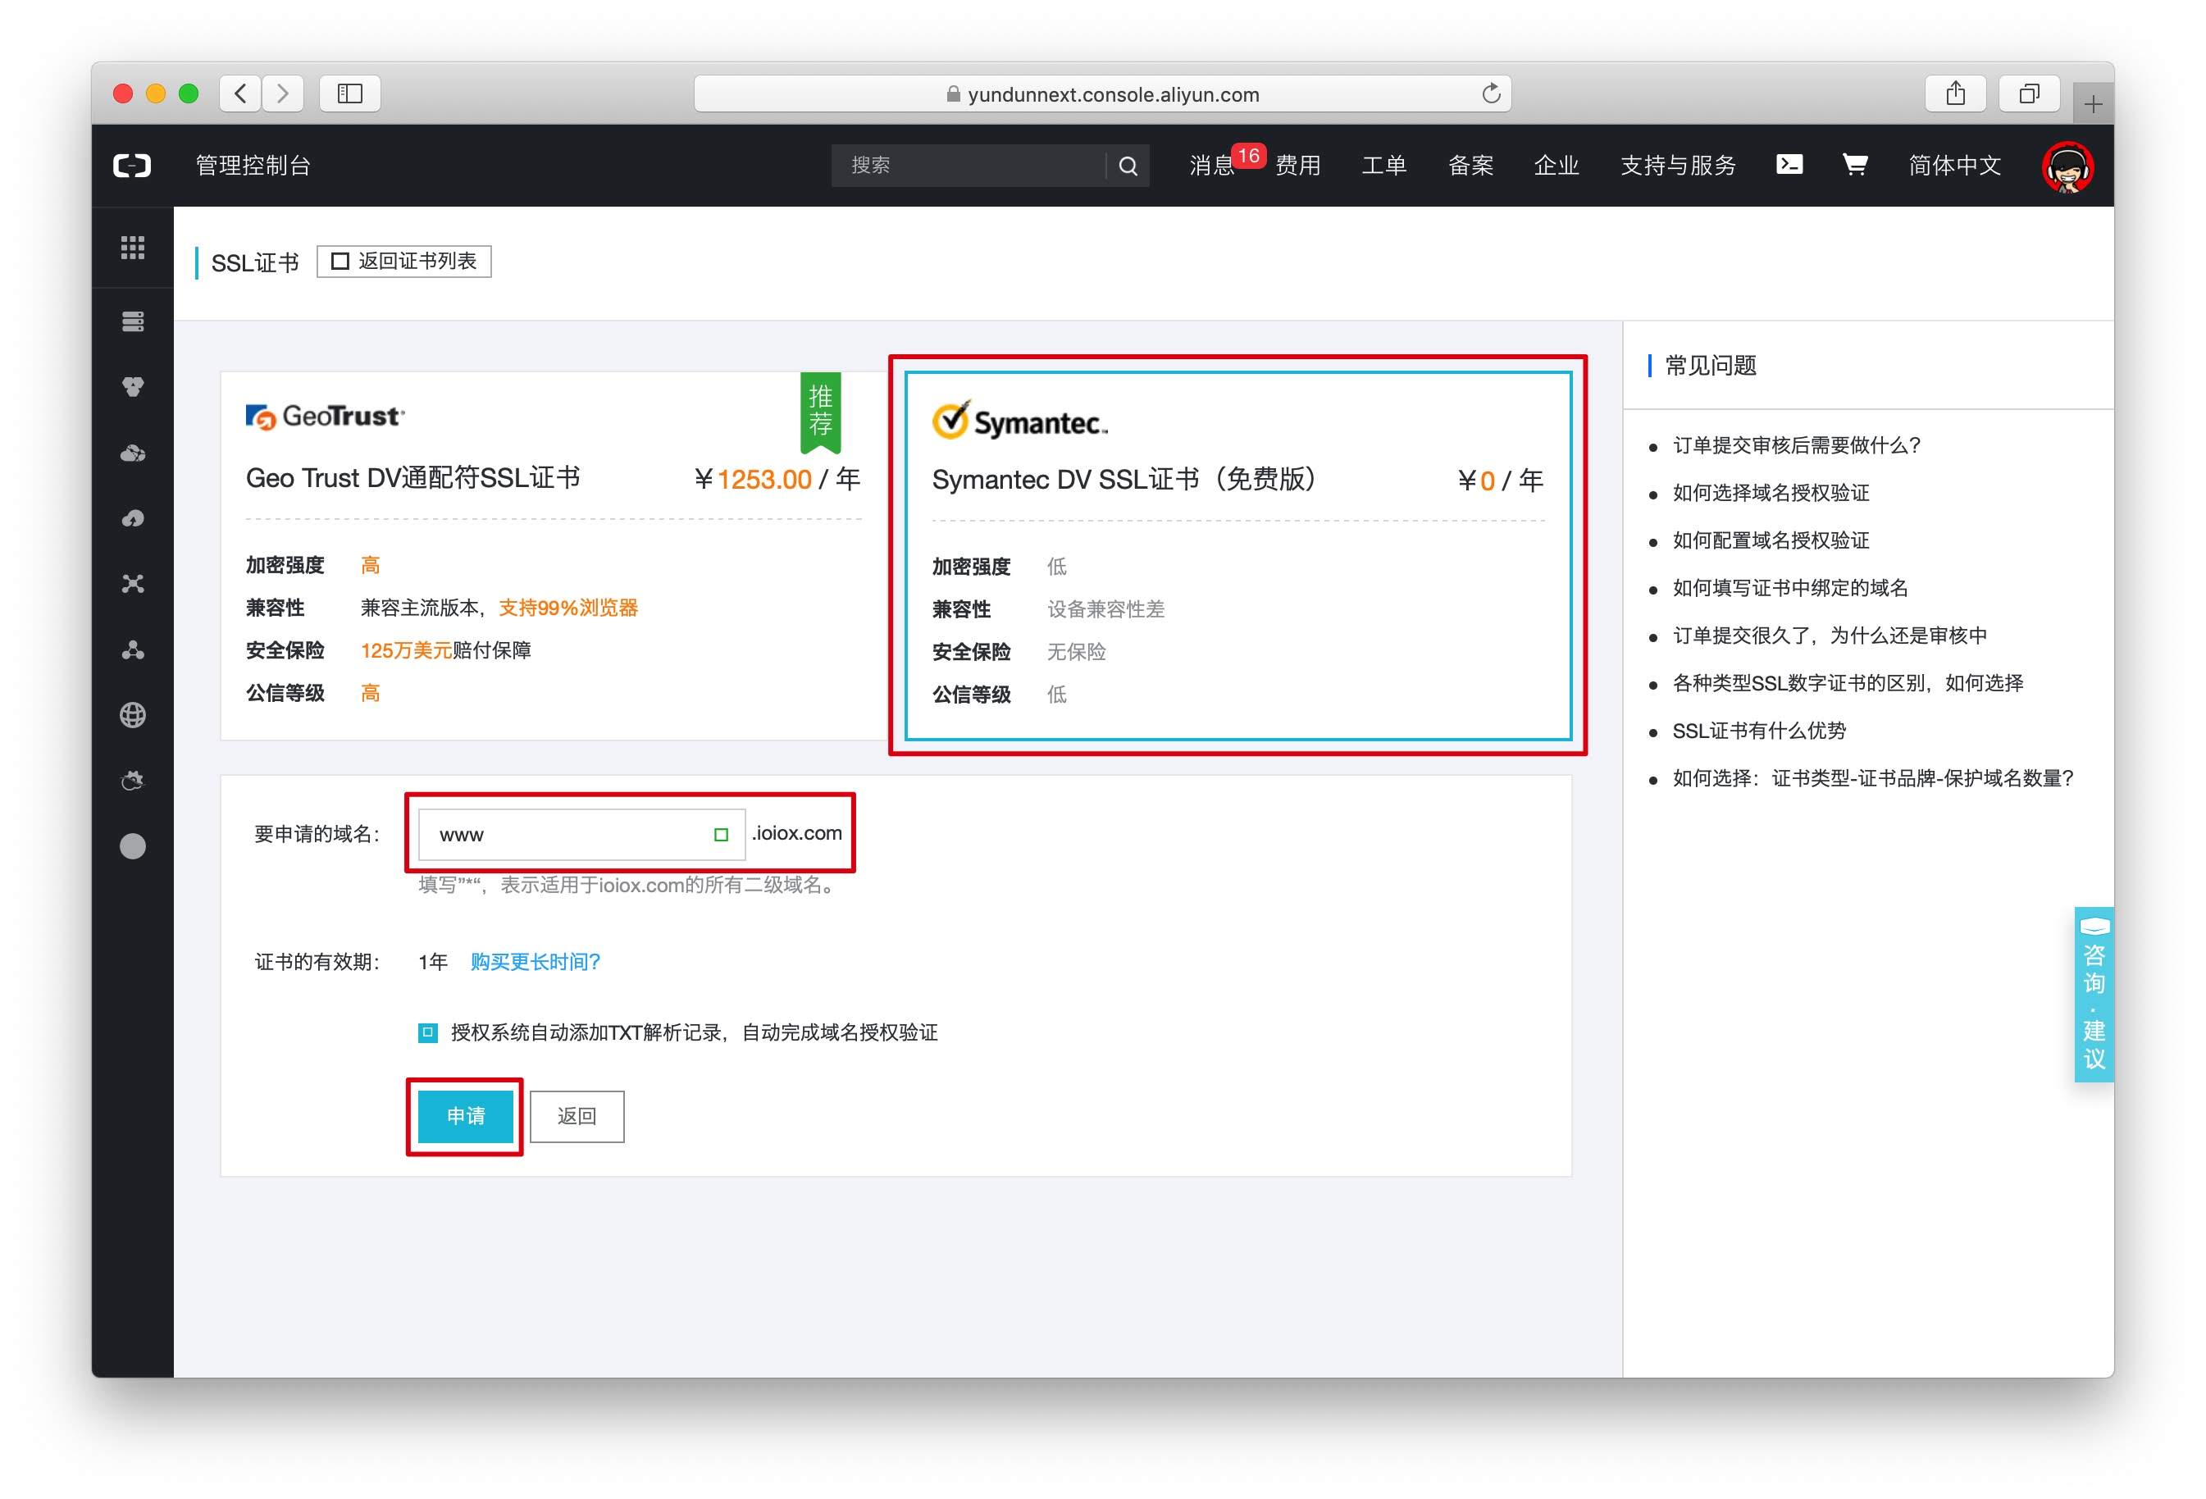2206x1499 pixels.
Task: Open the Cloud Shell terminal icon
Action: [1789, 164]
